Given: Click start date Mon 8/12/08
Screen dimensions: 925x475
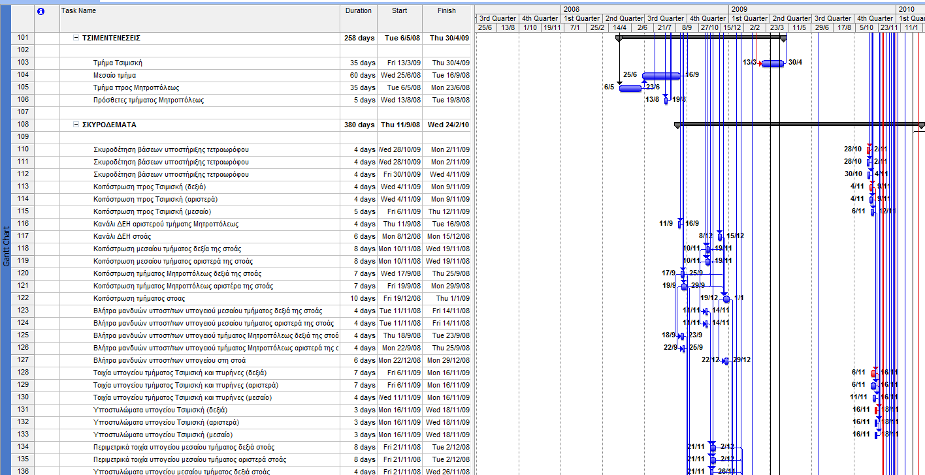Looking at the screenshot, I should pyautogui.click(x=401, y=236).
